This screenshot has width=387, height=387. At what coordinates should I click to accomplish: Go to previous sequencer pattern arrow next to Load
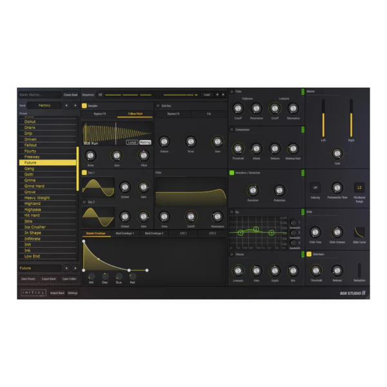coord(217,95)
